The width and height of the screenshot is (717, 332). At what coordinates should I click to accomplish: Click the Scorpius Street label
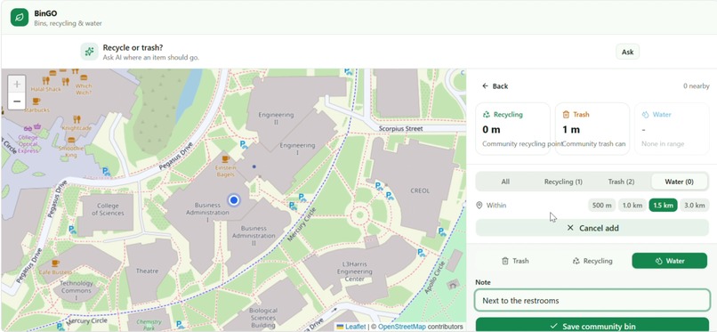point(400,129)
